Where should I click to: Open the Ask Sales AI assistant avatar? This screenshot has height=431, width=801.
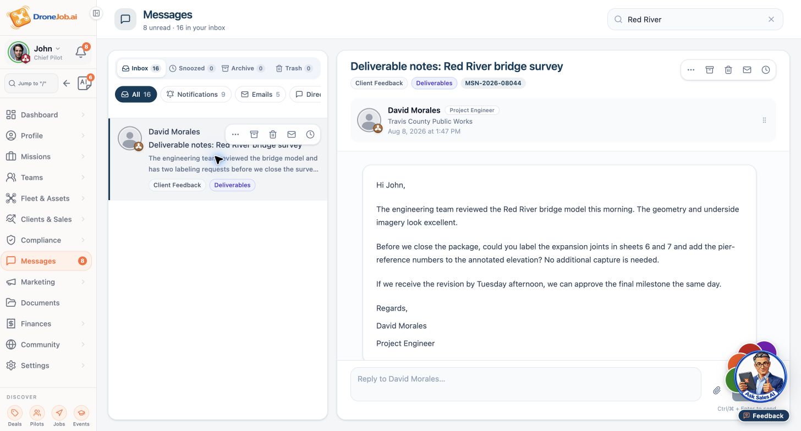761,377
